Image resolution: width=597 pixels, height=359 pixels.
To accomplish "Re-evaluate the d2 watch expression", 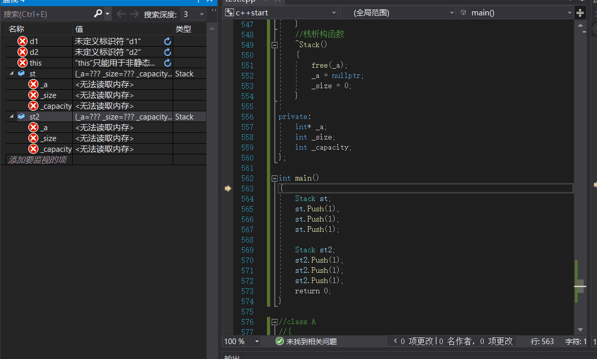I will [x=168, y=52].
